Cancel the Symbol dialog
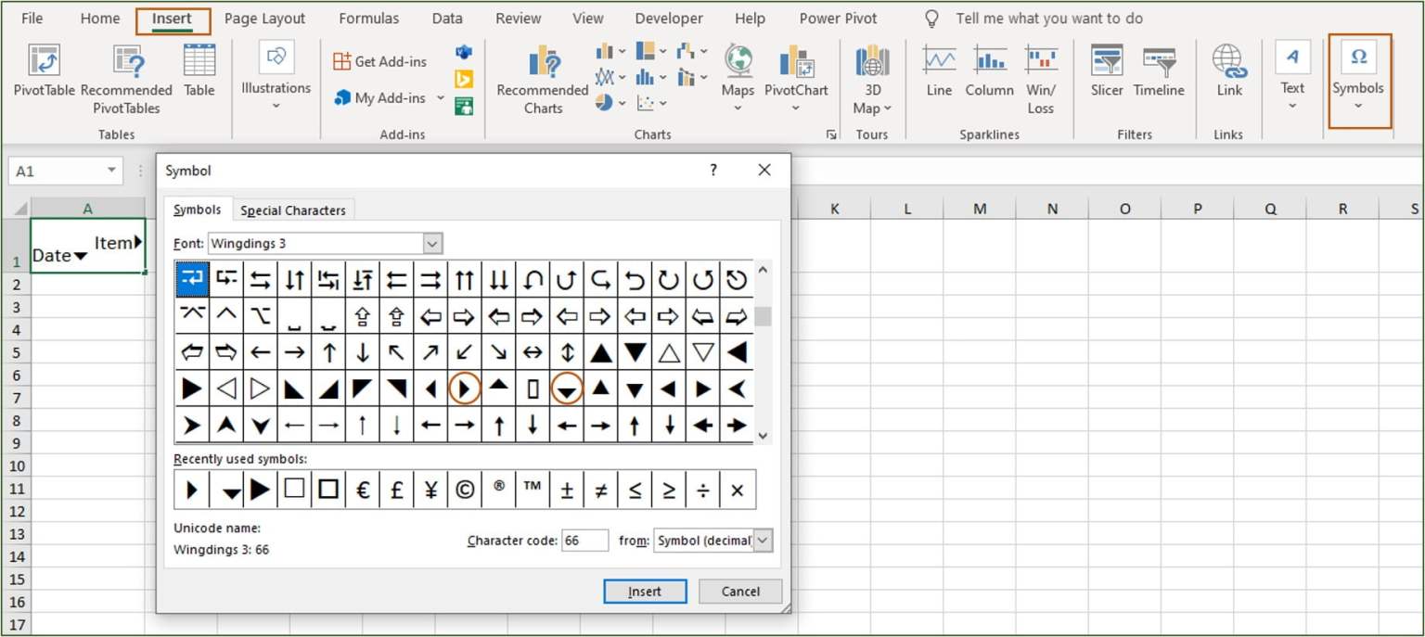1425x637 pixels. click(x=739, y=591)
